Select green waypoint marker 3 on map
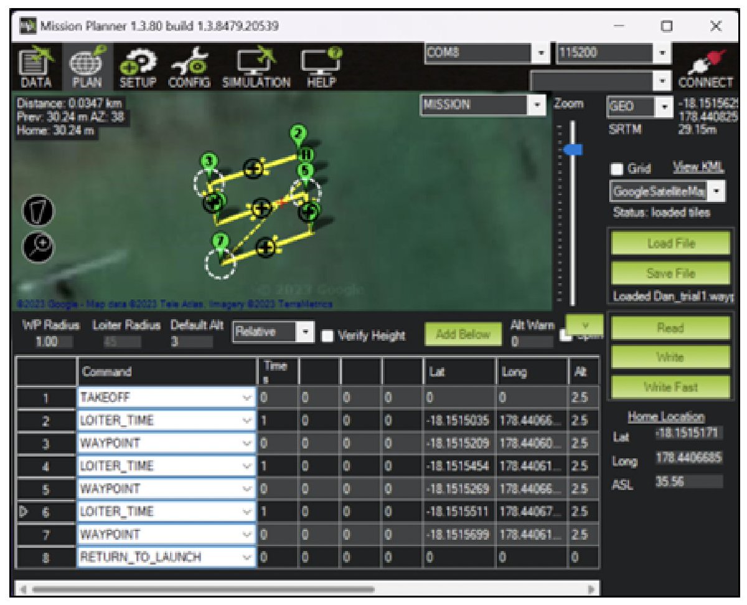Image resolution: width=747 pixels, height=605 pixels. (x=210, y=163)
